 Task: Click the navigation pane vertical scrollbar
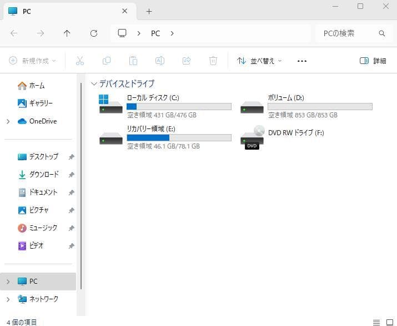[81, 186]
